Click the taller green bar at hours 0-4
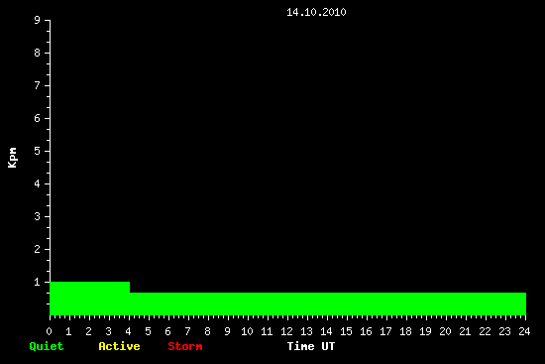545x364 pixels. [x=89, y=299]
